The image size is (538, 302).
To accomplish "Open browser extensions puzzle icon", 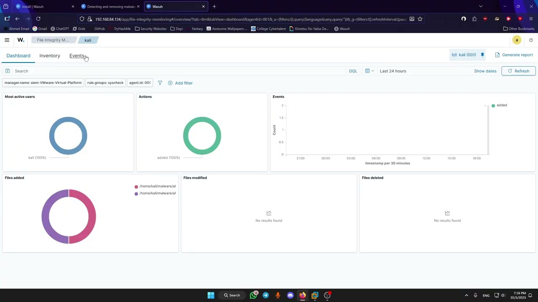I will coord(474,19).
